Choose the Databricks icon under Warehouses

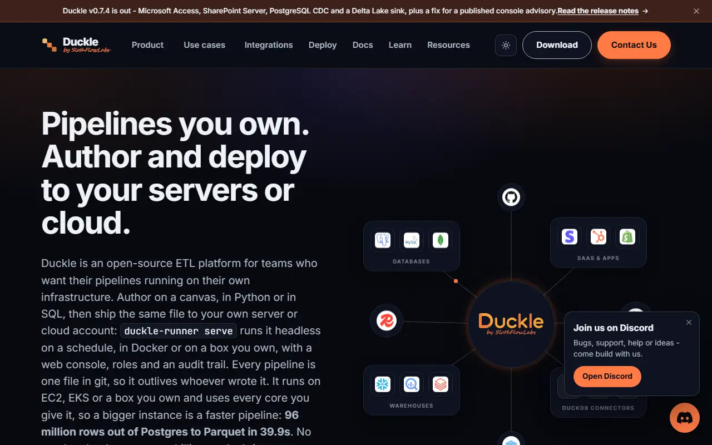tap(441, 384)
